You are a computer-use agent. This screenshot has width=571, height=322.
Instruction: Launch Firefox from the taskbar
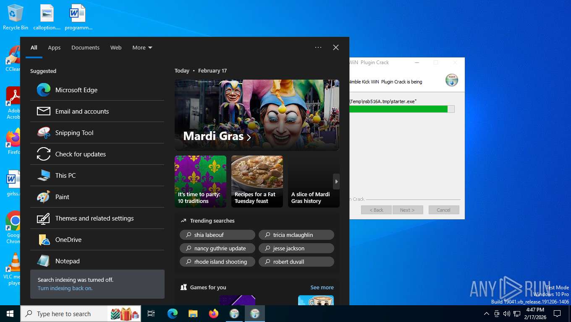click(214, 314)
